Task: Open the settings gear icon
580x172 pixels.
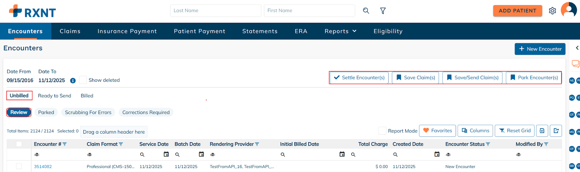Action: coord(552,11)
